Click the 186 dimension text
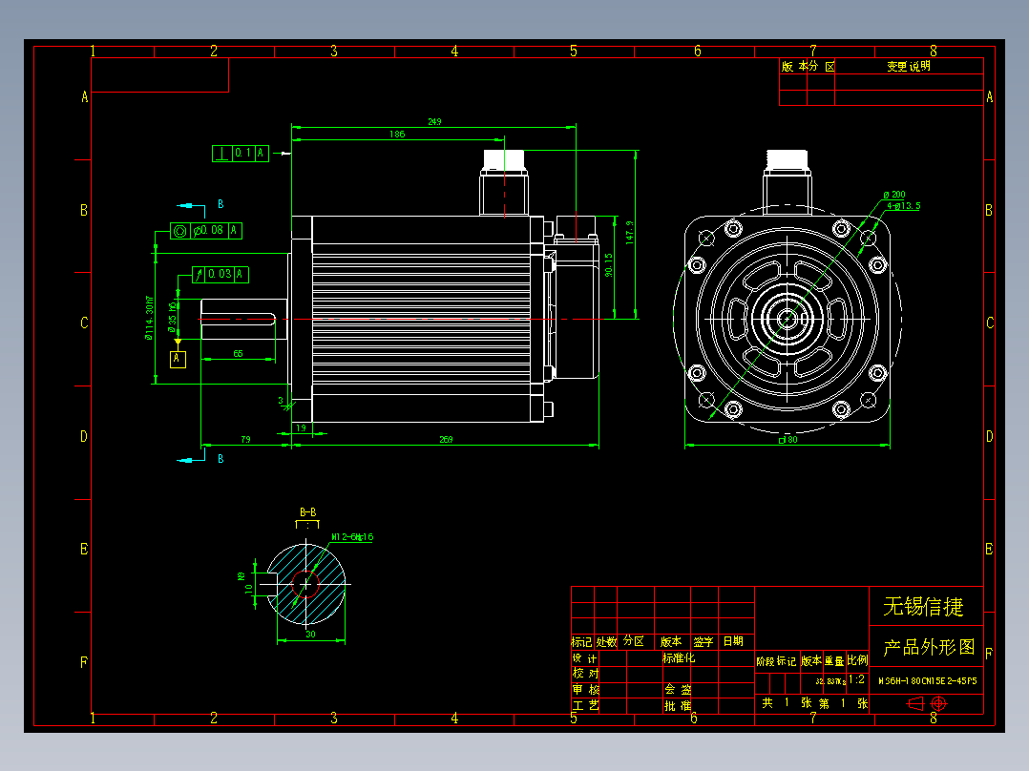This screenshot has height=771, width=1029. (397, 134)
